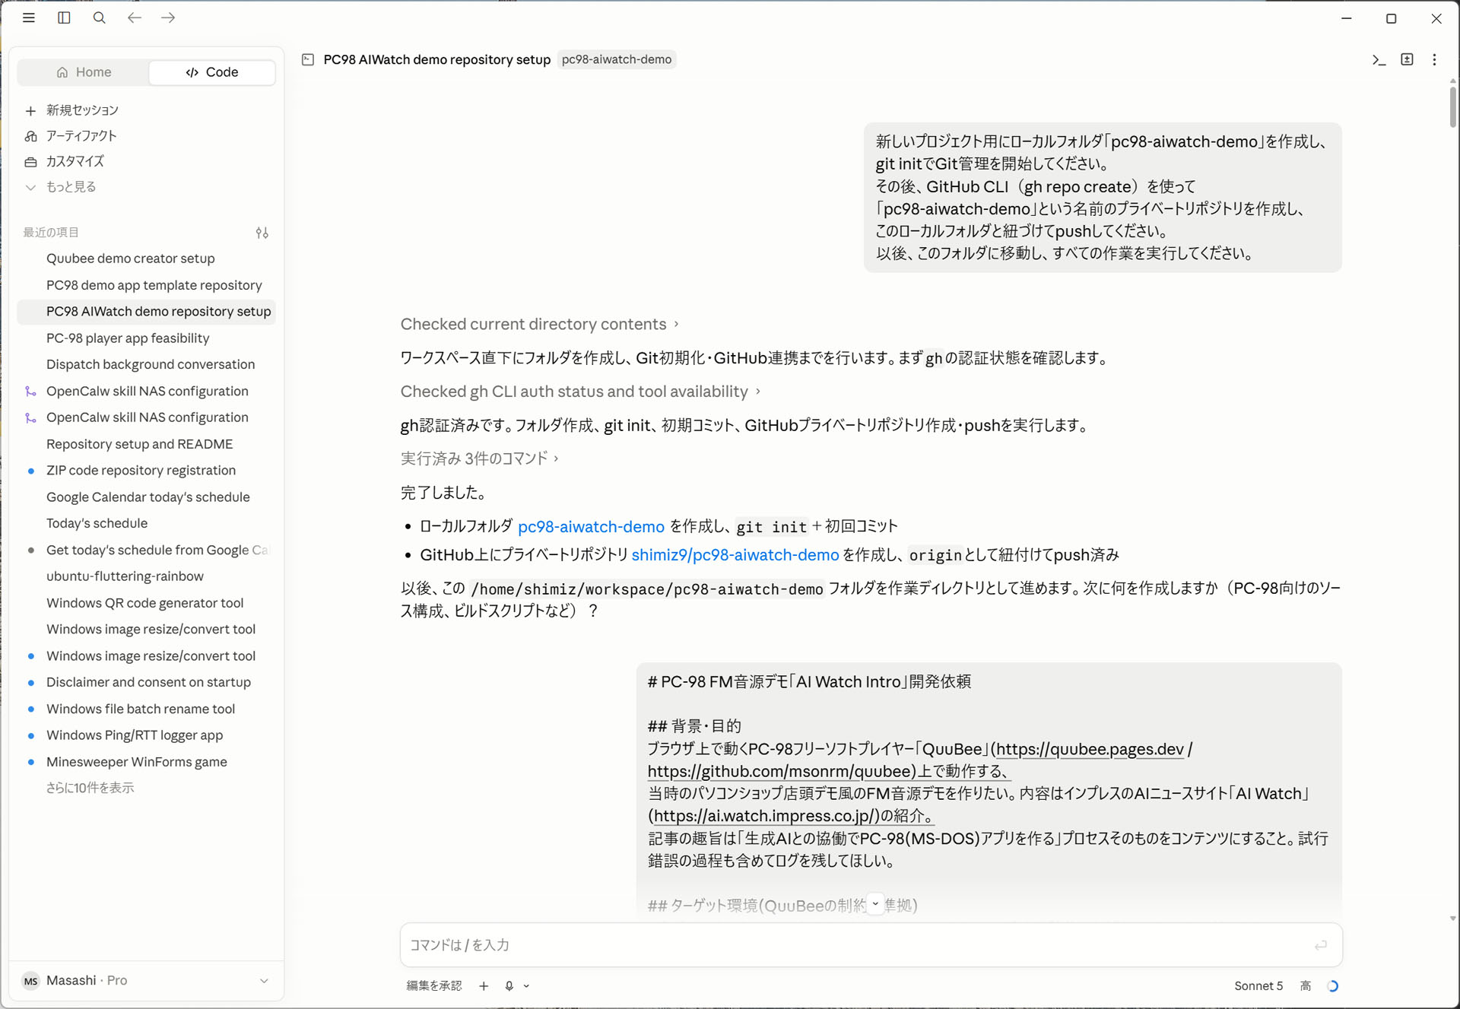
Task: Click the branch icon on first OpenCalw item
Action: pos(30,392)
